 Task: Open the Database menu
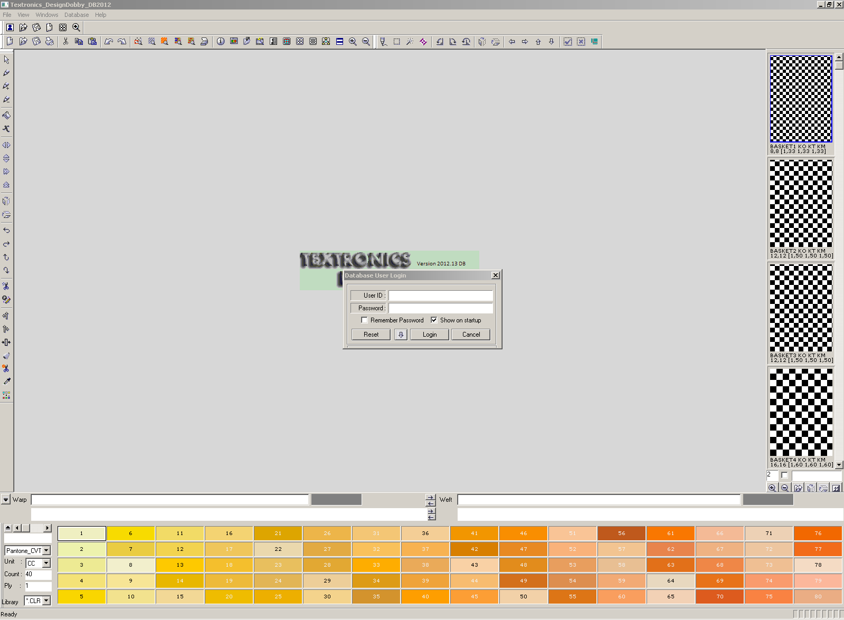(77, 15)
